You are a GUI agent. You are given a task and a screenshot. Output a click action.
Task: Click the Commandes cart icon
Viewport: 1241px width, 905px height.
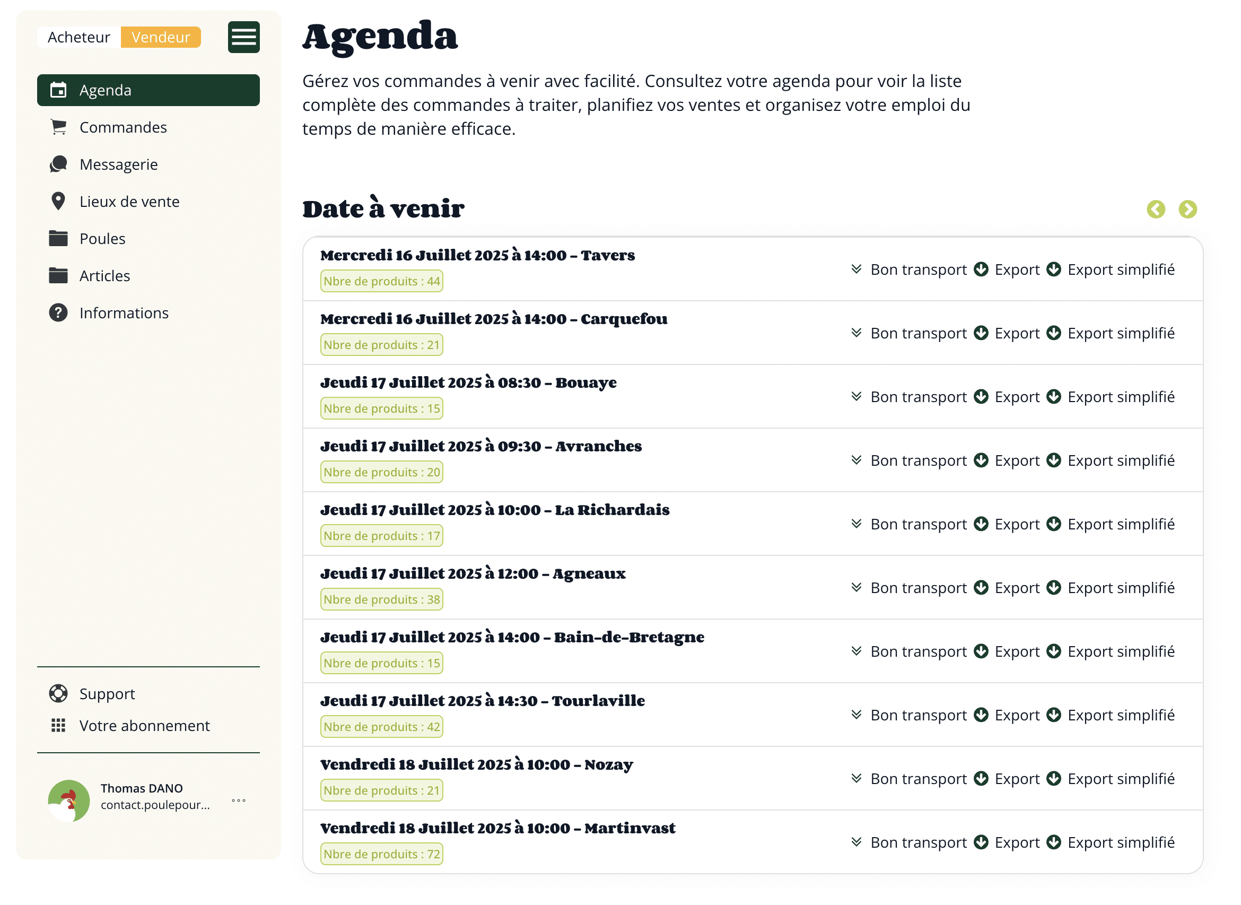[58, 127]
